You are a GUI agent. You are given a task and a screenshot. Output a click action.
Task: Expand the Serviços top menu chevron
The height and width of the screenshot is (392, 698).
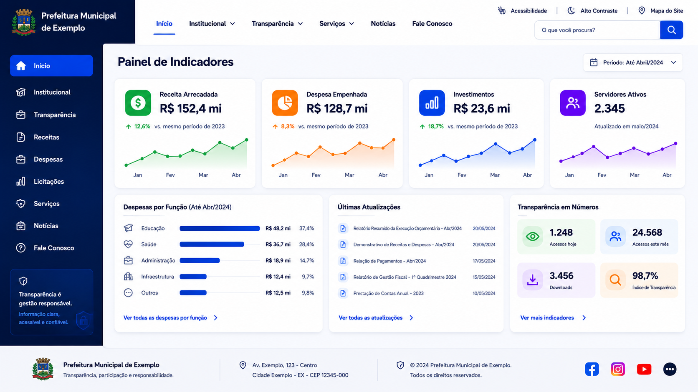352,24
